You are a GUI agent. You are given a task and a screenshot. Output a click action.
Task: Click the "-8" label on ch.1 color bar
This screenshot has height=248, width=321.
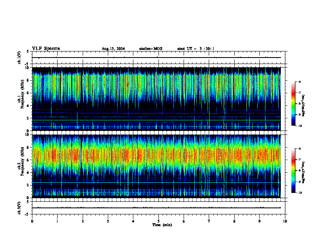click(x=299, y=104)
